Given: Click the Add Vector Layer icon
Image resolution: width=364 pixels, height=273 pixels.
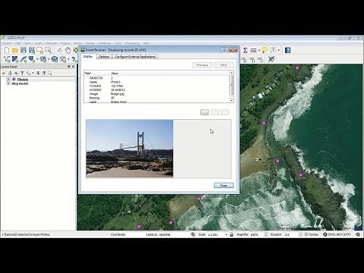Looking at the screenshot, I should [7, 59].
